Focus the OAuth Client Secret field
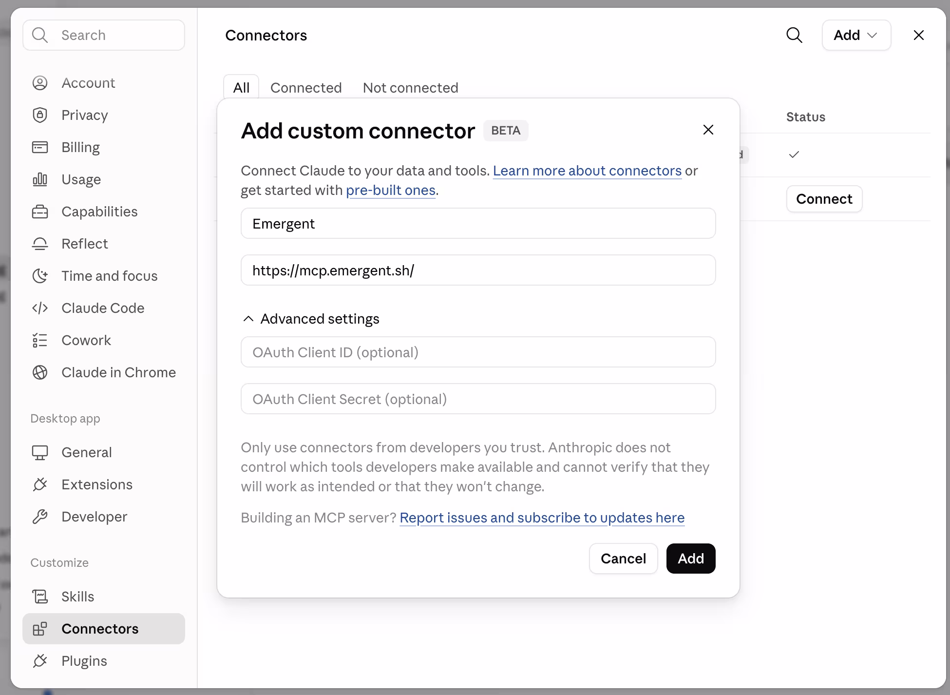The width and height of the screenshot is (950, 695). [x=478, y=399]
